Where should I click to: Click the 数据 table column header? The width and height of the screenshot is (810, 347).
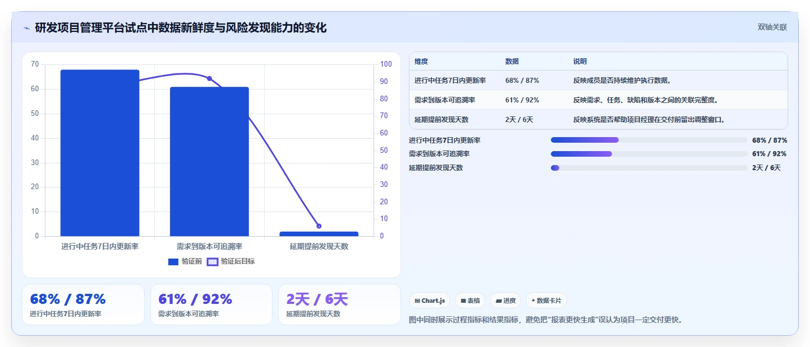click(512, 61)
